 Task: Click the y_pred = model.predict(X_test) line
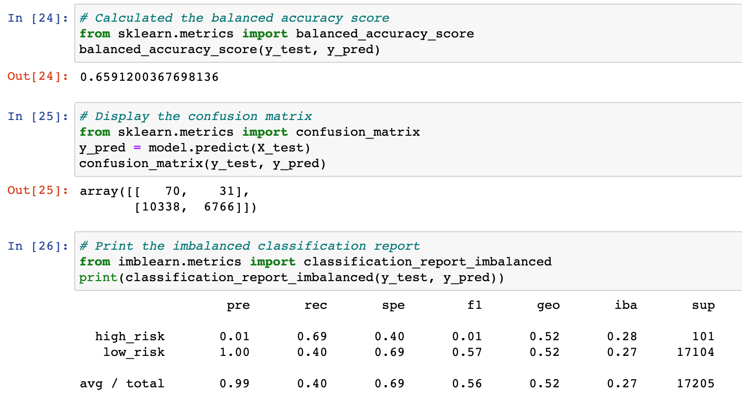195,148
